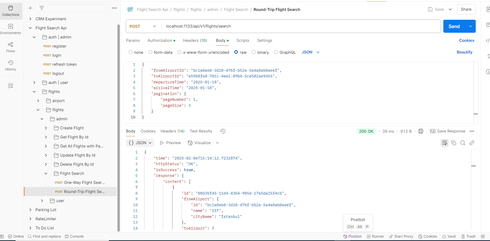Image resolution: width=490 pixels, height=241 pixels.
Task: Switch to the request Headers (10) tab
Action: point(195,41)
